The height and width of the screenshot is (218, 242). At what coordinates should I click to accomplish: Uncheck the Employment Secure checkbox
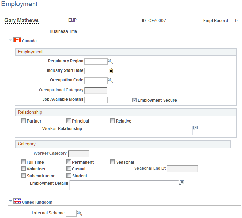click(x=134, y=100)
